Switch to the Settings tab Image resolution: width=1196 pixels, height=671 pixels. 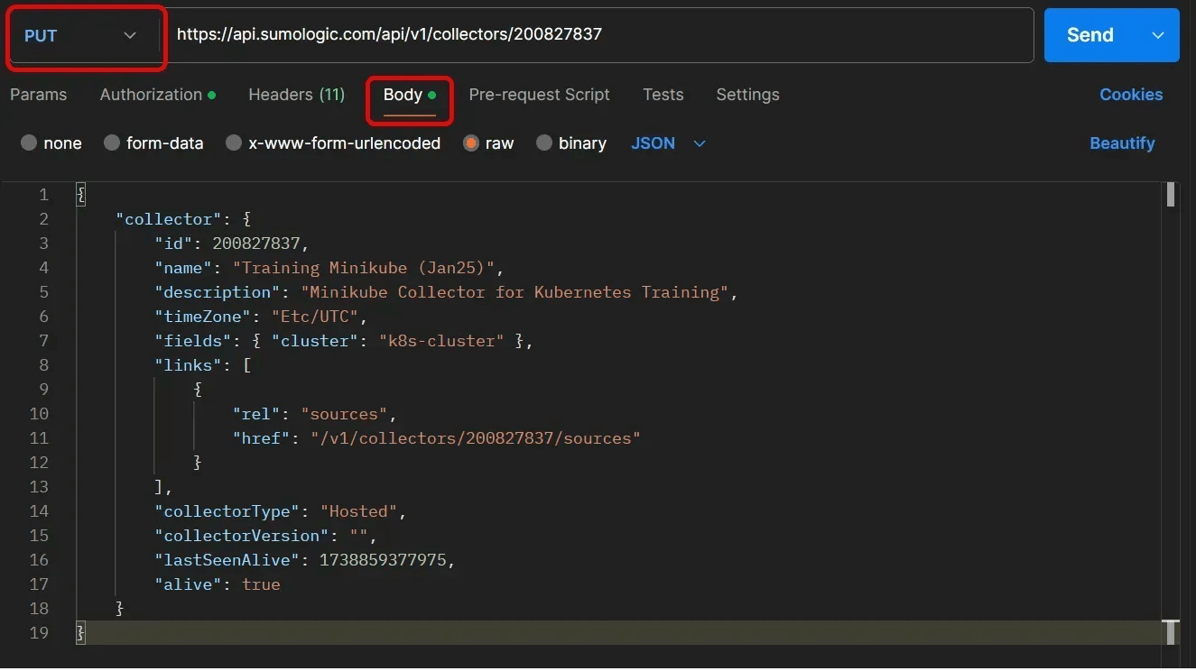coord(747,95)
